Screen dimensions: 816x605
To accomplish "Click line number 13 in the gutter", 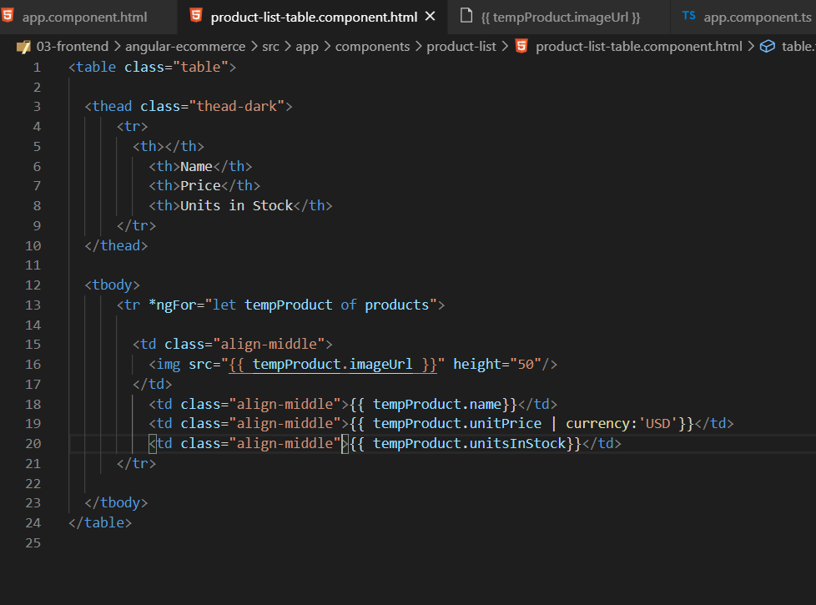I will click(x=33, y=305).
